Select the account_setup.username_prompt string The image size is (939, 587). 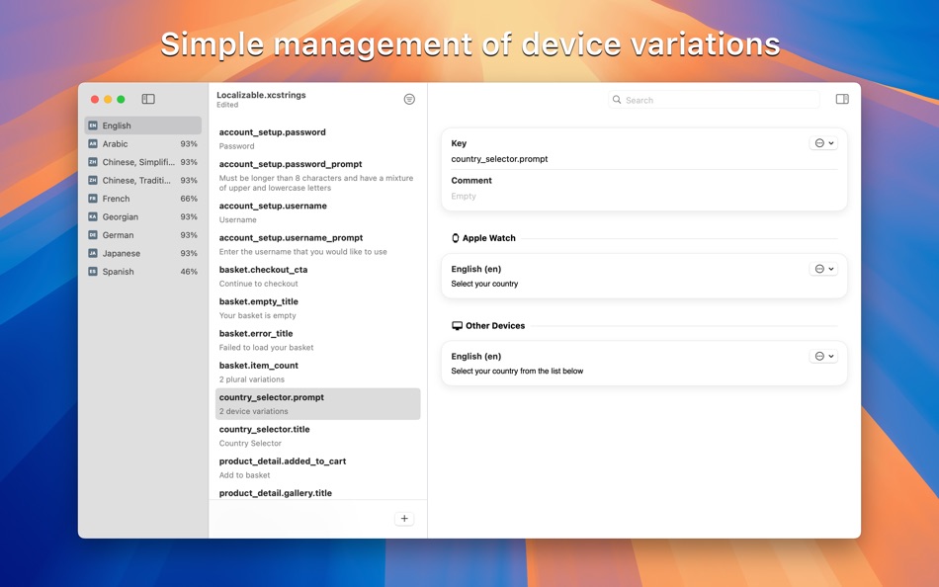(x=318, y=244)
